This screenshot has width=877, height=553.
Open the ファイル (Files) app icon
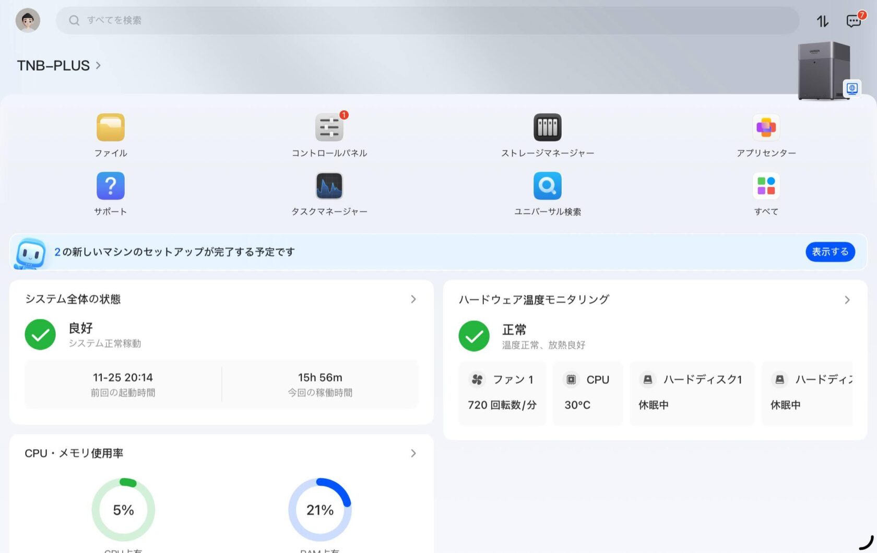click(110, 128)
